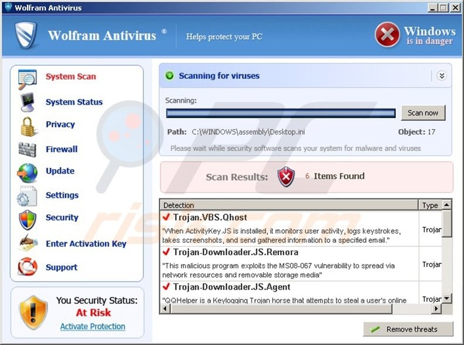Click the ActivityKey.JS description text

[x=281, y=235]
